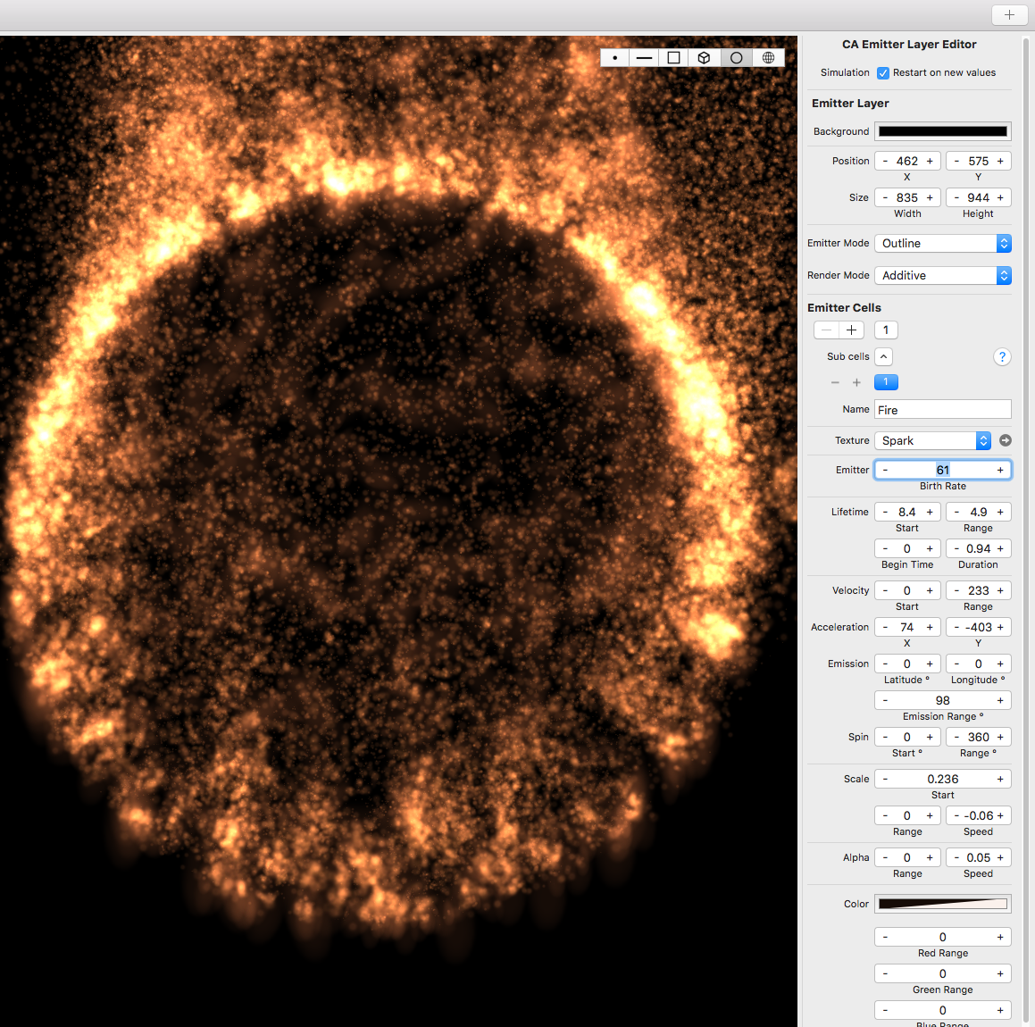Increase Emission Range value
The image size is (1035, 1027).
point(1000,701)
